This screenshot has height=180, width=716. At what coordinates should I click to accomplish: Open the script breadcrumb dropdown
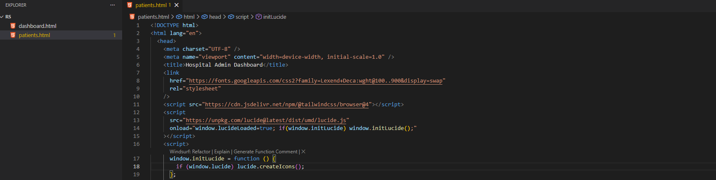pyautogui.click(x=242, y=17)
